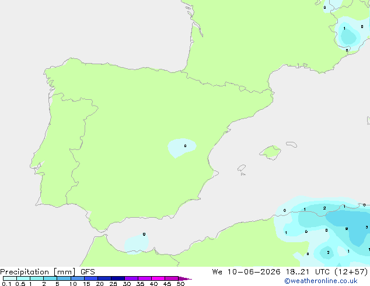Choose the 20 to 25 mm dark blue swatch
This screenshot has height=286, width=370.
click(104, 278)
